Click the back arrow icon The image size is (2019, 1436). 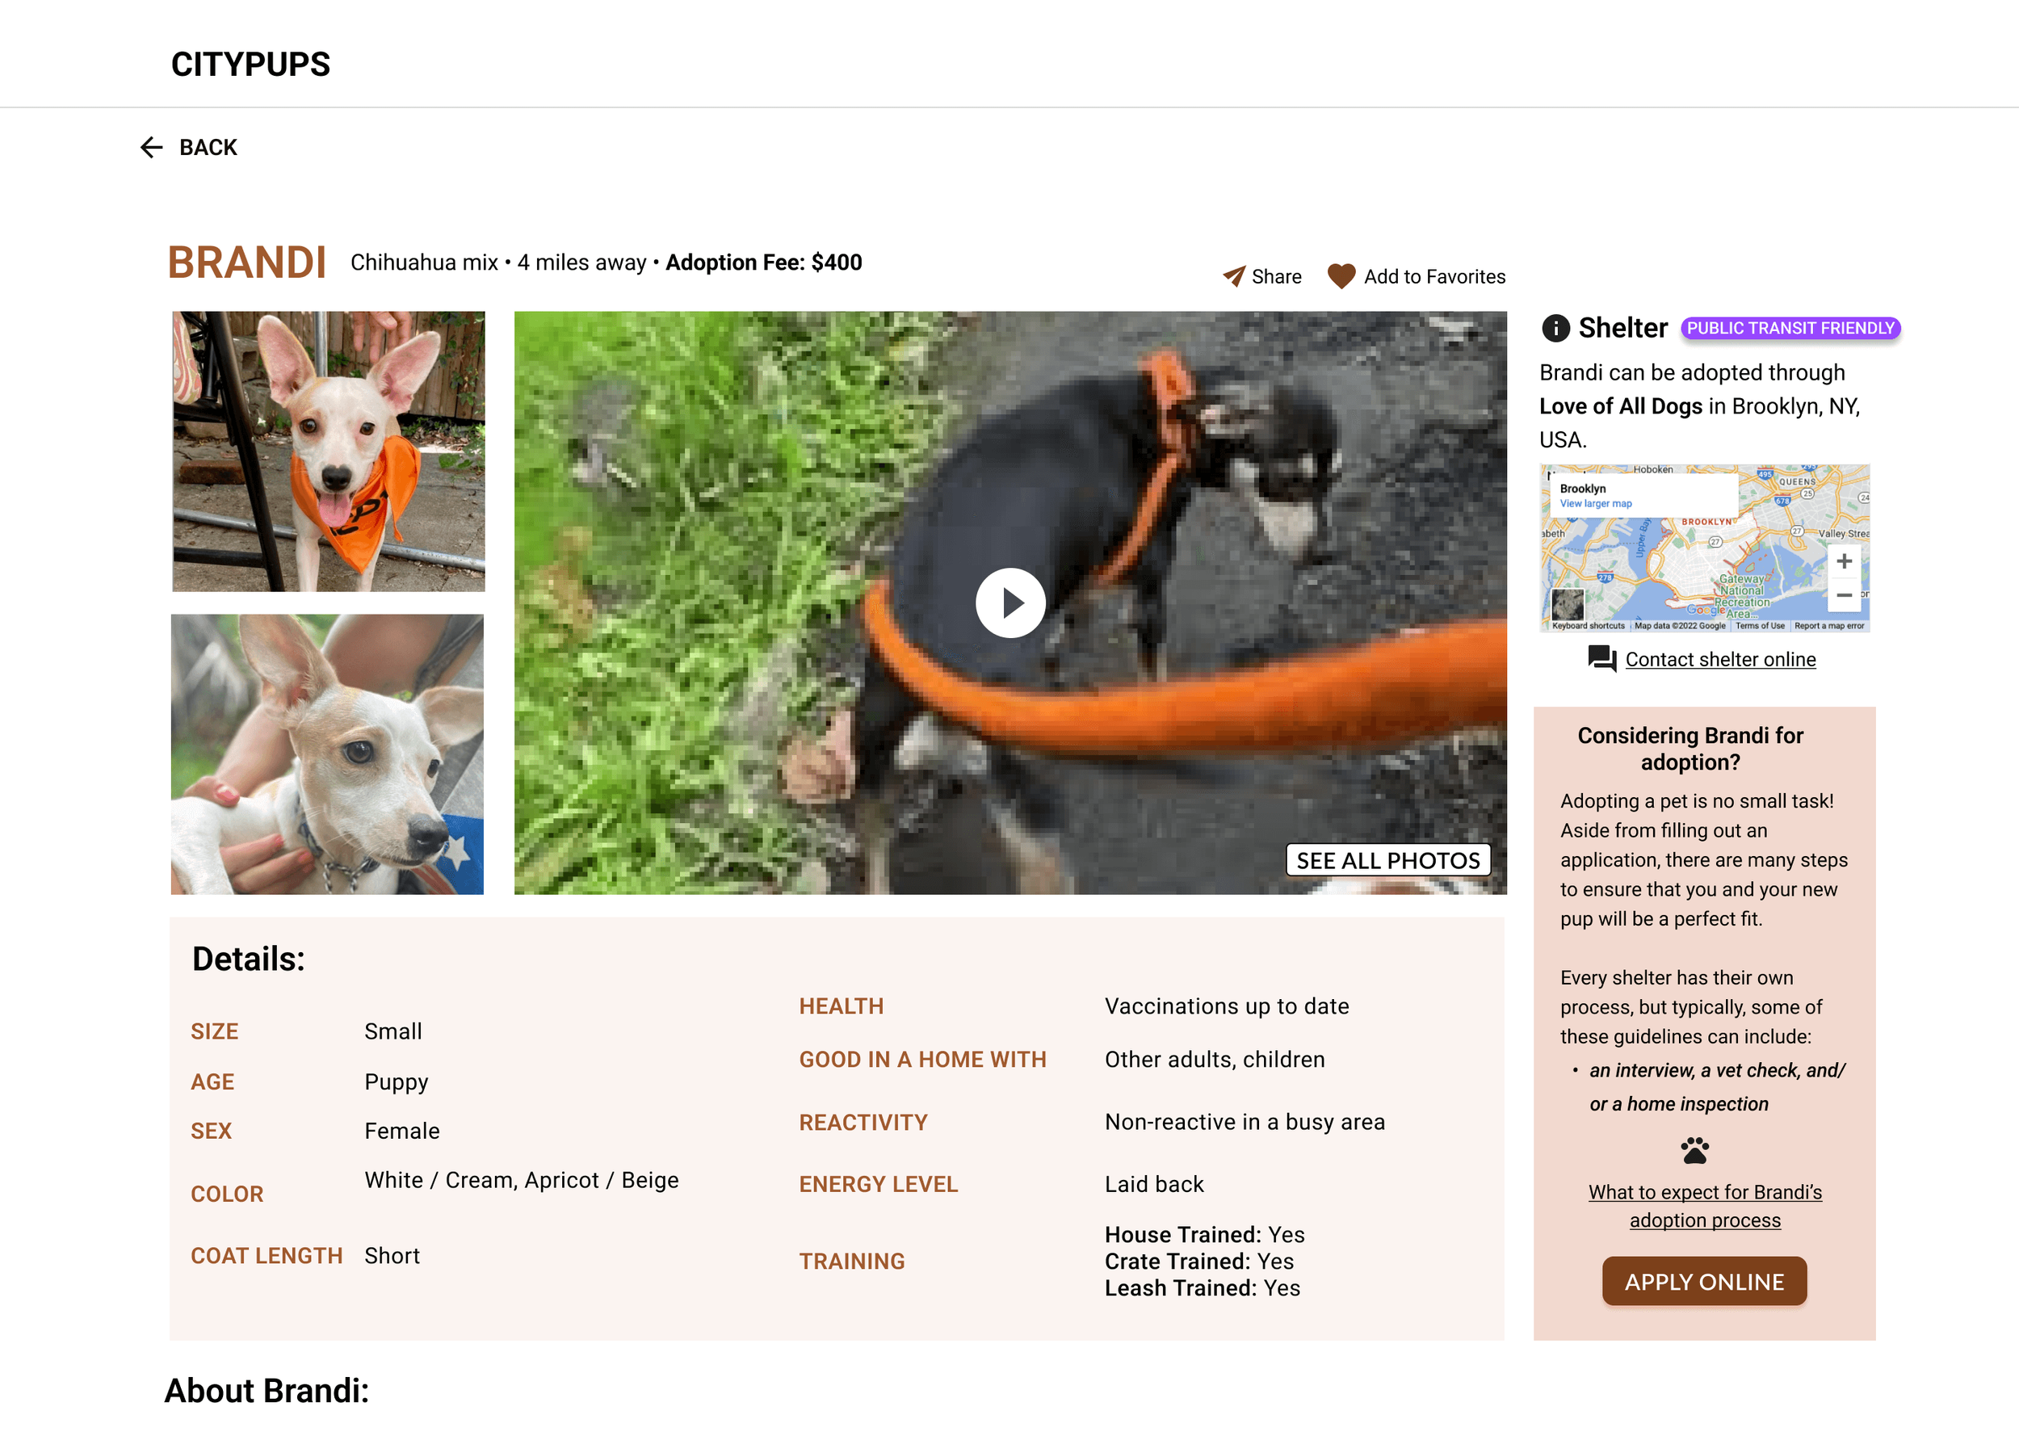[x=151, y=147]
